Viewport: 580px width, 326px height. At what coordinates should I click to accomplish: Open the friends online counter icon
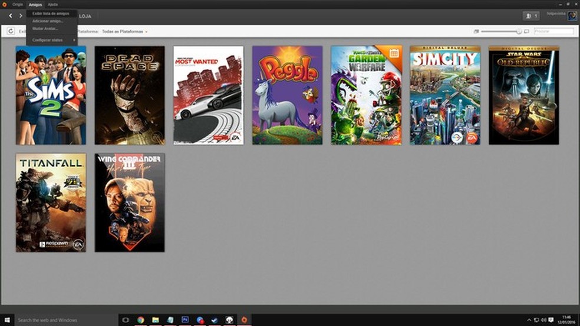click(x=530, y=16)
